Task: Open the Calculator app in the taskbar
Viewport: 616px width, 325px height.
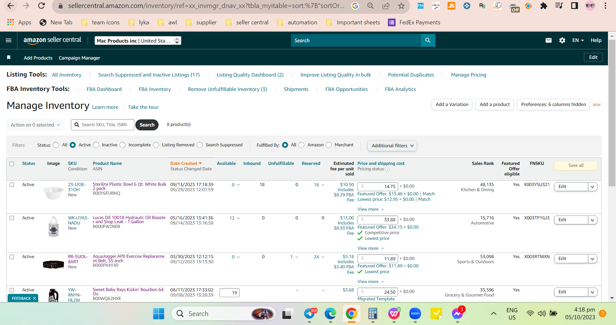Action: 372,314
